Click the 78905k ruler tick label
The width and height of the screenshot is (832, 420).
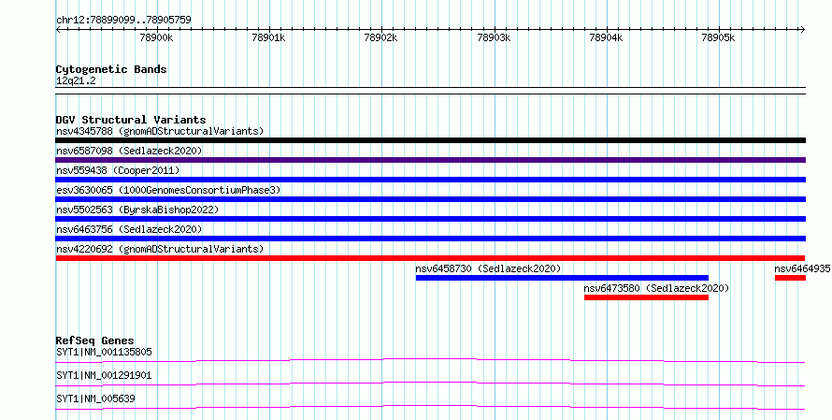click(719, 37)
